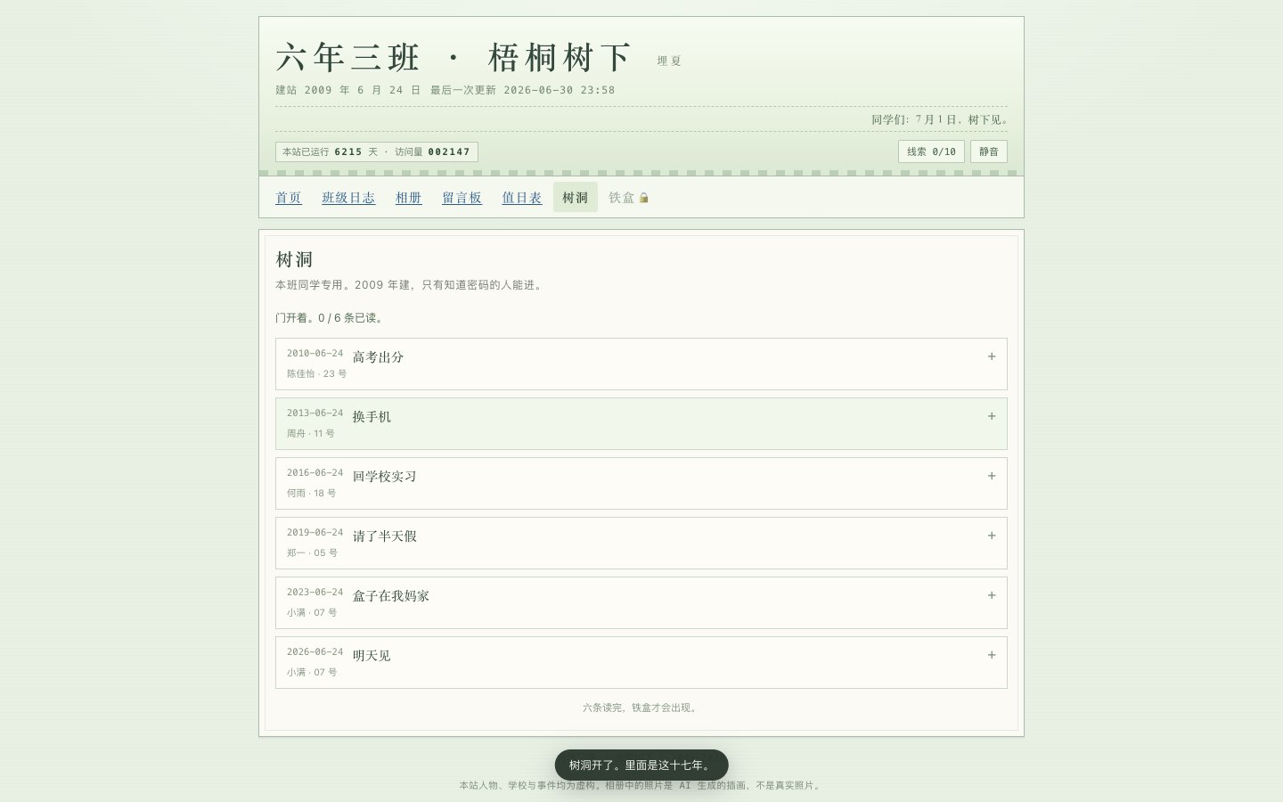Click the site title 六年三班 · 梧桐树下
Screen dimensions: 1283x802
tap(454, 58)
